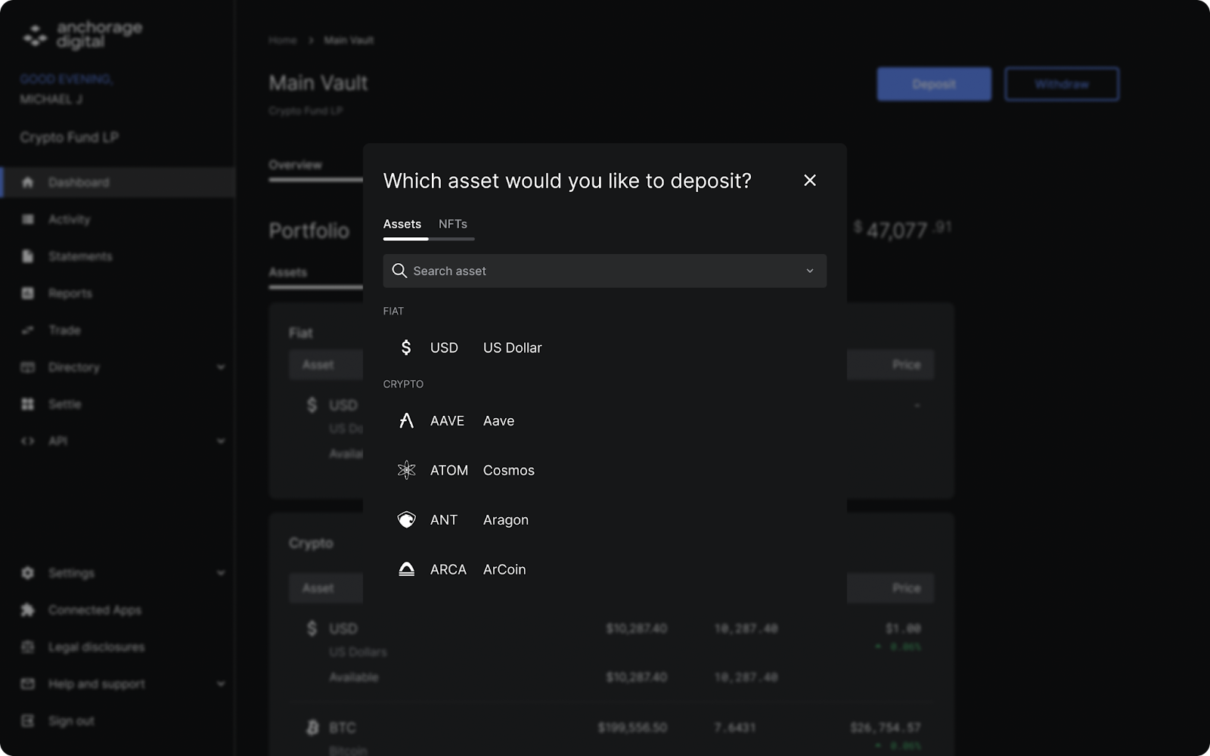Click the Deposit button

(934, 84)
